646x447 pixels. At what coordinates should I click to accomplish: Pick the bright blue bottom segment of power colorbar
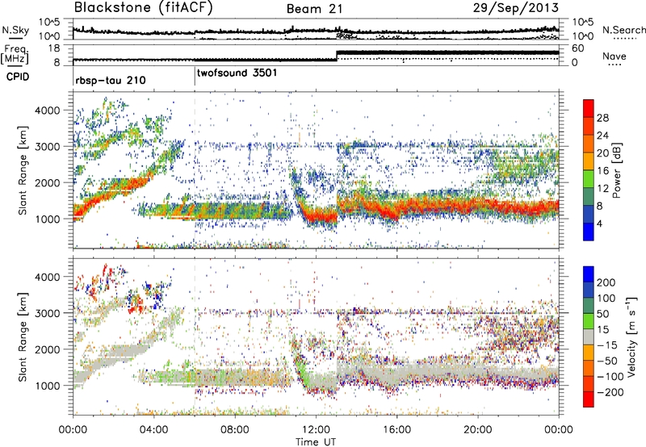point(589,232)
